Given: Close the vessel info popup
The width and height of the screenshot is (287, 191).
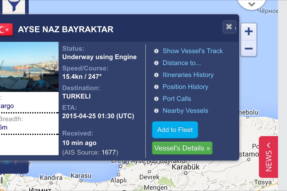Looking at the screenshot, I should click(229, 27).
